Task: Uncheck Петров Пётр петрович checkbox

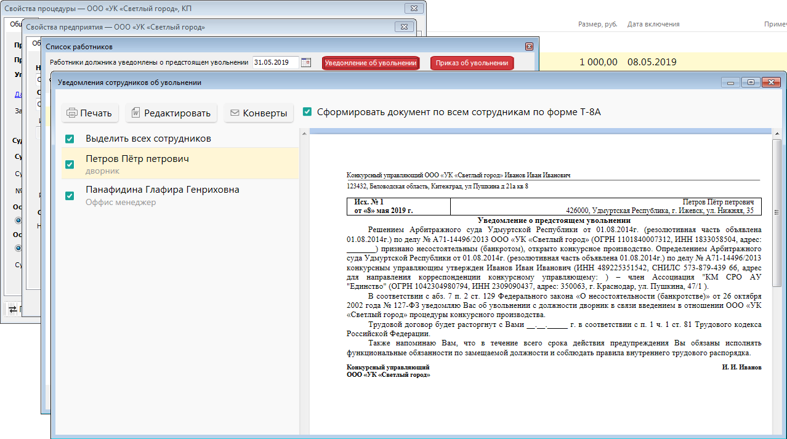Action: pyautogui.click(x=70, y=164)
